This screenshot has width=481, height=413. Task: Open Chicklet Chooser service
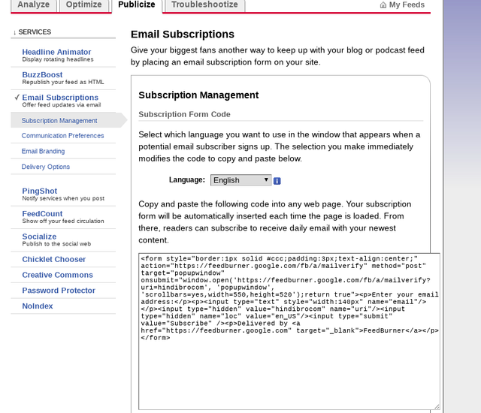point(53,259)
